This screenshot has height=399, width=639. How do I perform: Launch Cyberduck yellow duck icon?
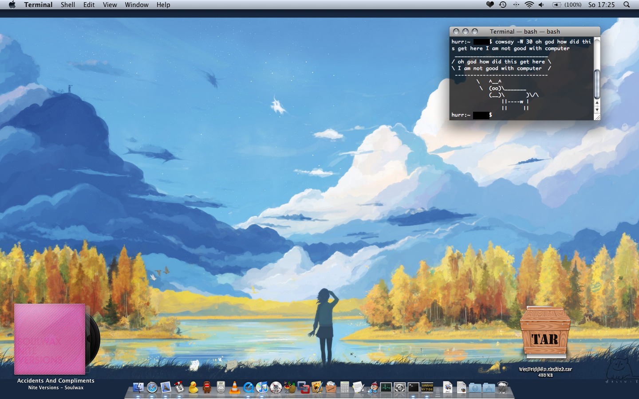click(x=193, y=387)
